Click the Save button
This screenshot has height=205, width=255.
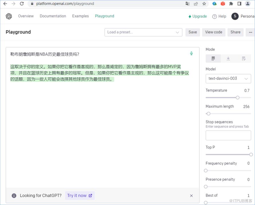coord(193,32)
